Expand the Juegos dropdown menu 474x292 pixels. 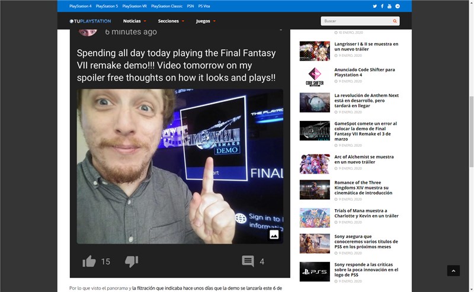coord(206,21)
